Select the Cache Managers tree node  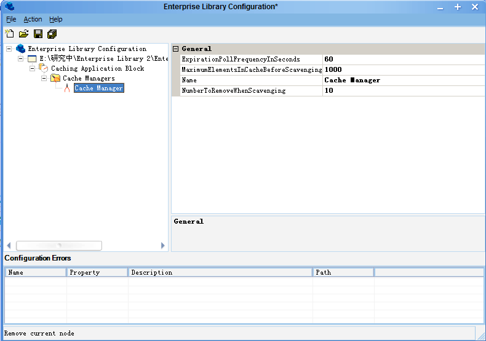click(89, 78)
